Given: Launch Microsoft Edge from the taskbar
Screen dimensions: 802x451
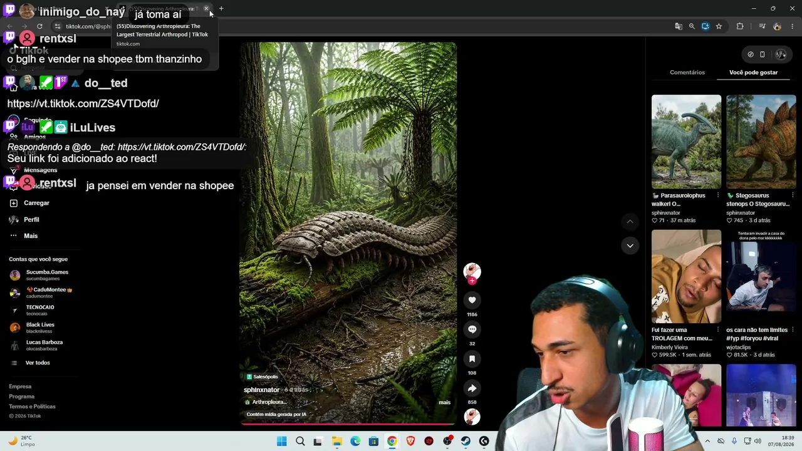Looking at the screenshot, I should click(355, 442).
